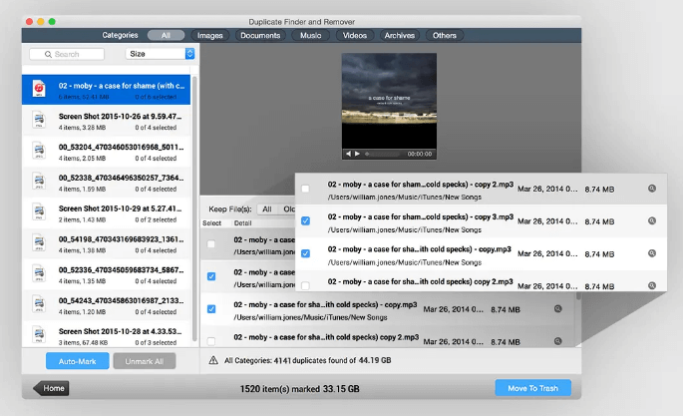Select Screen Shot 2015-10-26 at 9.59.47 group
683x416 pixels.
[107, 121]
